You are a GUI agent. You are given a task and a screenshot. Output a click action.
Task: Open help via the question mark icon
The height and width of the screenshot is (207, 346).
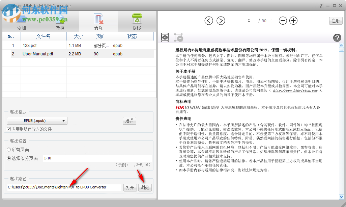tap(337, 38)
